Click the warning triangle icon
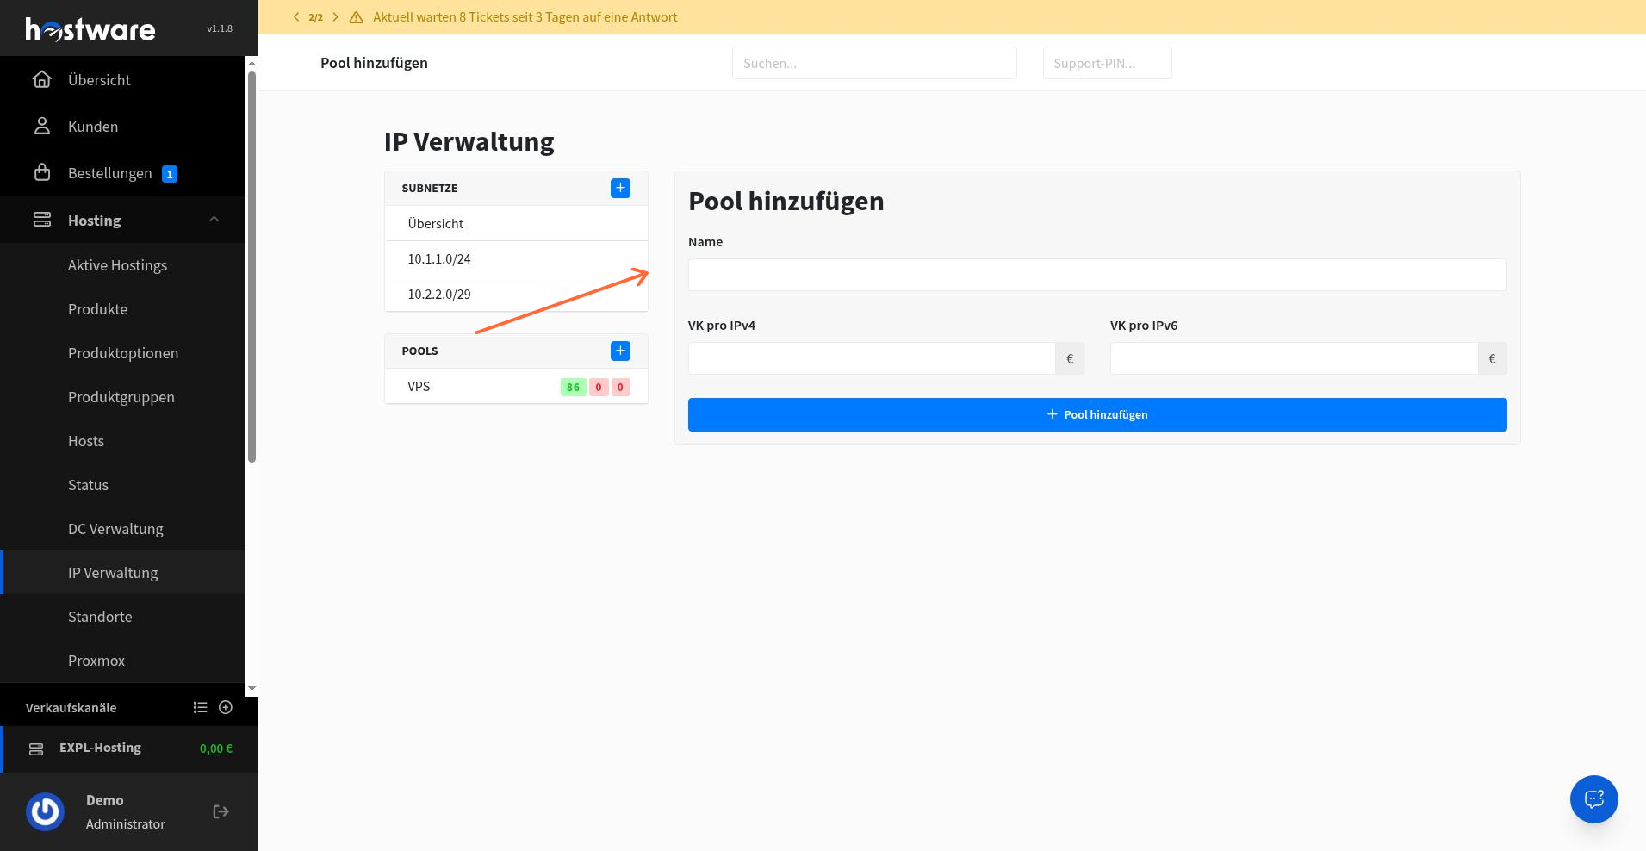The width and height of the screenshot is (1646, 851). click(x=356, y=17)
